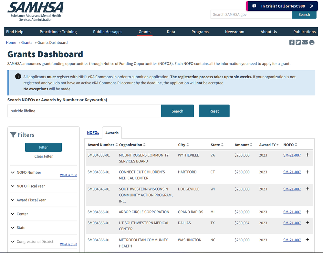Open SM-21-007 link in Washington NC row
323x253 pixels.
[x=292, y=240]
